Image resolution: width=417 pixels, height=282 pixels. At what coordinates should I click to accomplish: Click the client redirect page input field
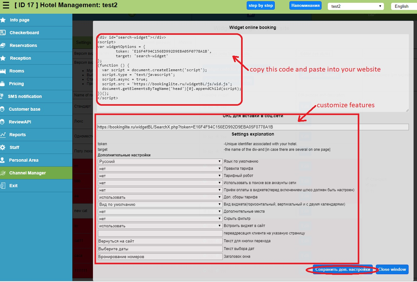[x=160, y=233]
